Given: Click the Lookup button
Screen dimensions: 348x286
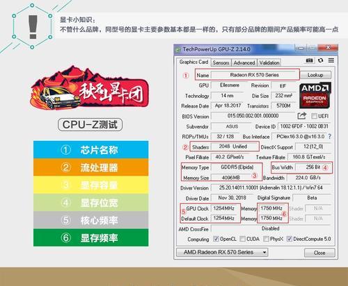Looking at the screenshot, I should (x=315, y=75).
